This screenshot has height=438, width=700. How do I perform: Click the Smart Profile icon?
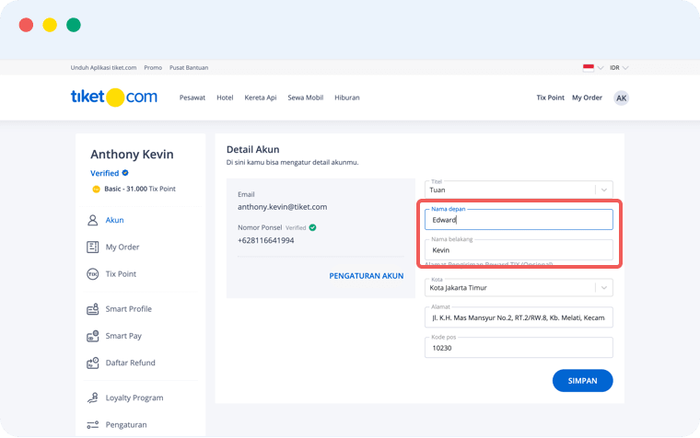92,308
